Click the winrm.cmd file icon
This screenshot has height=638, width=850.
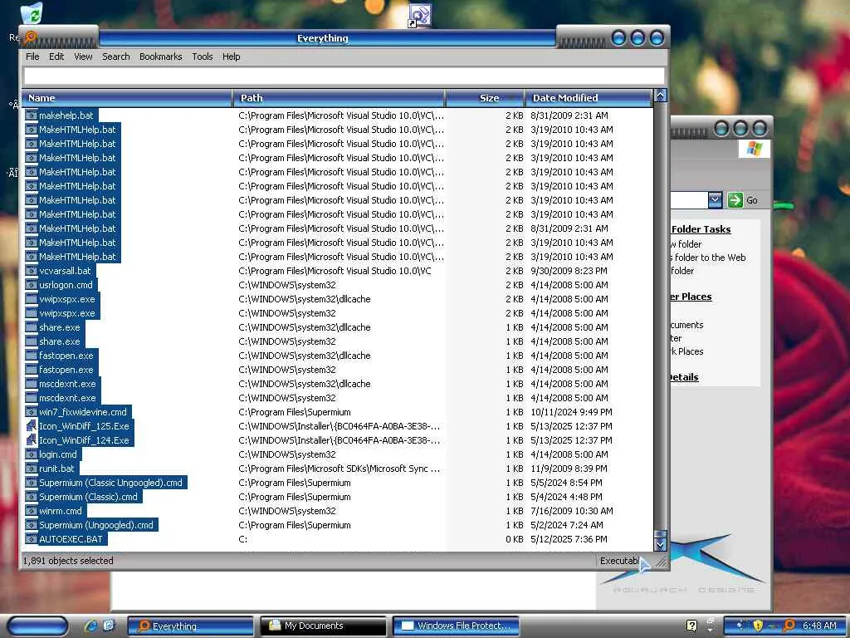click(32, 511)
